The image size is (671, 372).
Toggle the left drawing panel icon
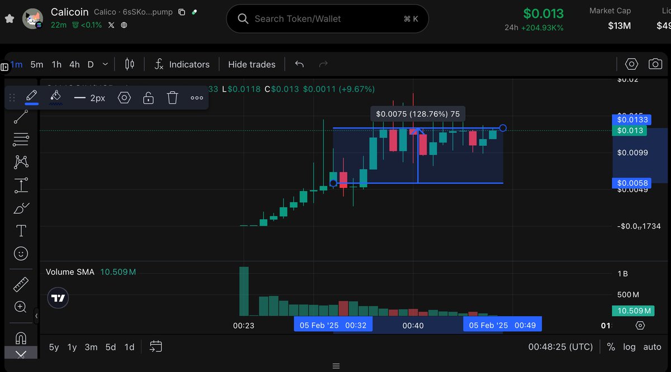4,67
